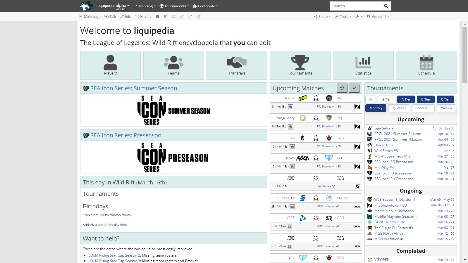Switch to the Talk page tab
Screen dimensions: 468x263
coord(111,17)
